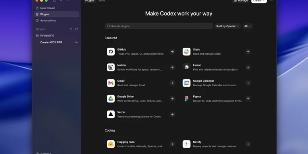Click 'Read and manage Slack' description

point(207,54)
